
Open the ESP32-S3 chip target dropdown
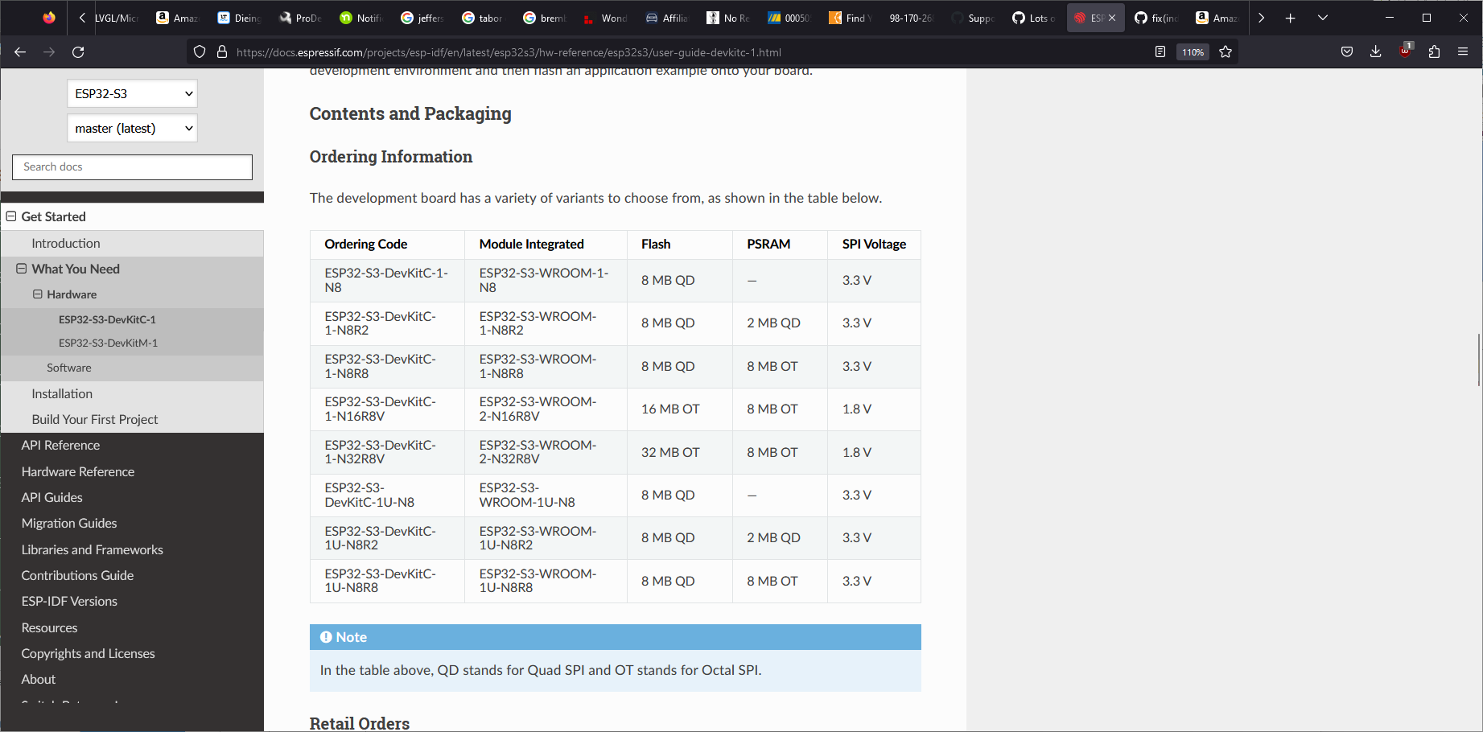coord(132,93)
